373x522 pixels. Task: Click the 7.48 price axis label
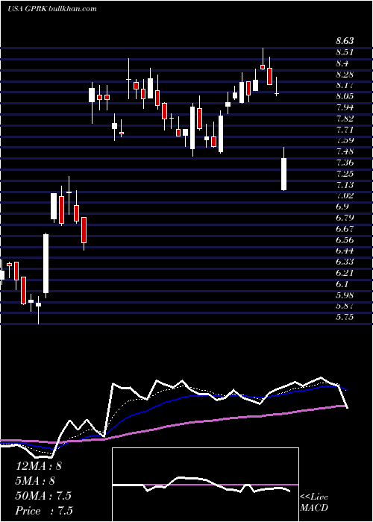tap(345, 151)
